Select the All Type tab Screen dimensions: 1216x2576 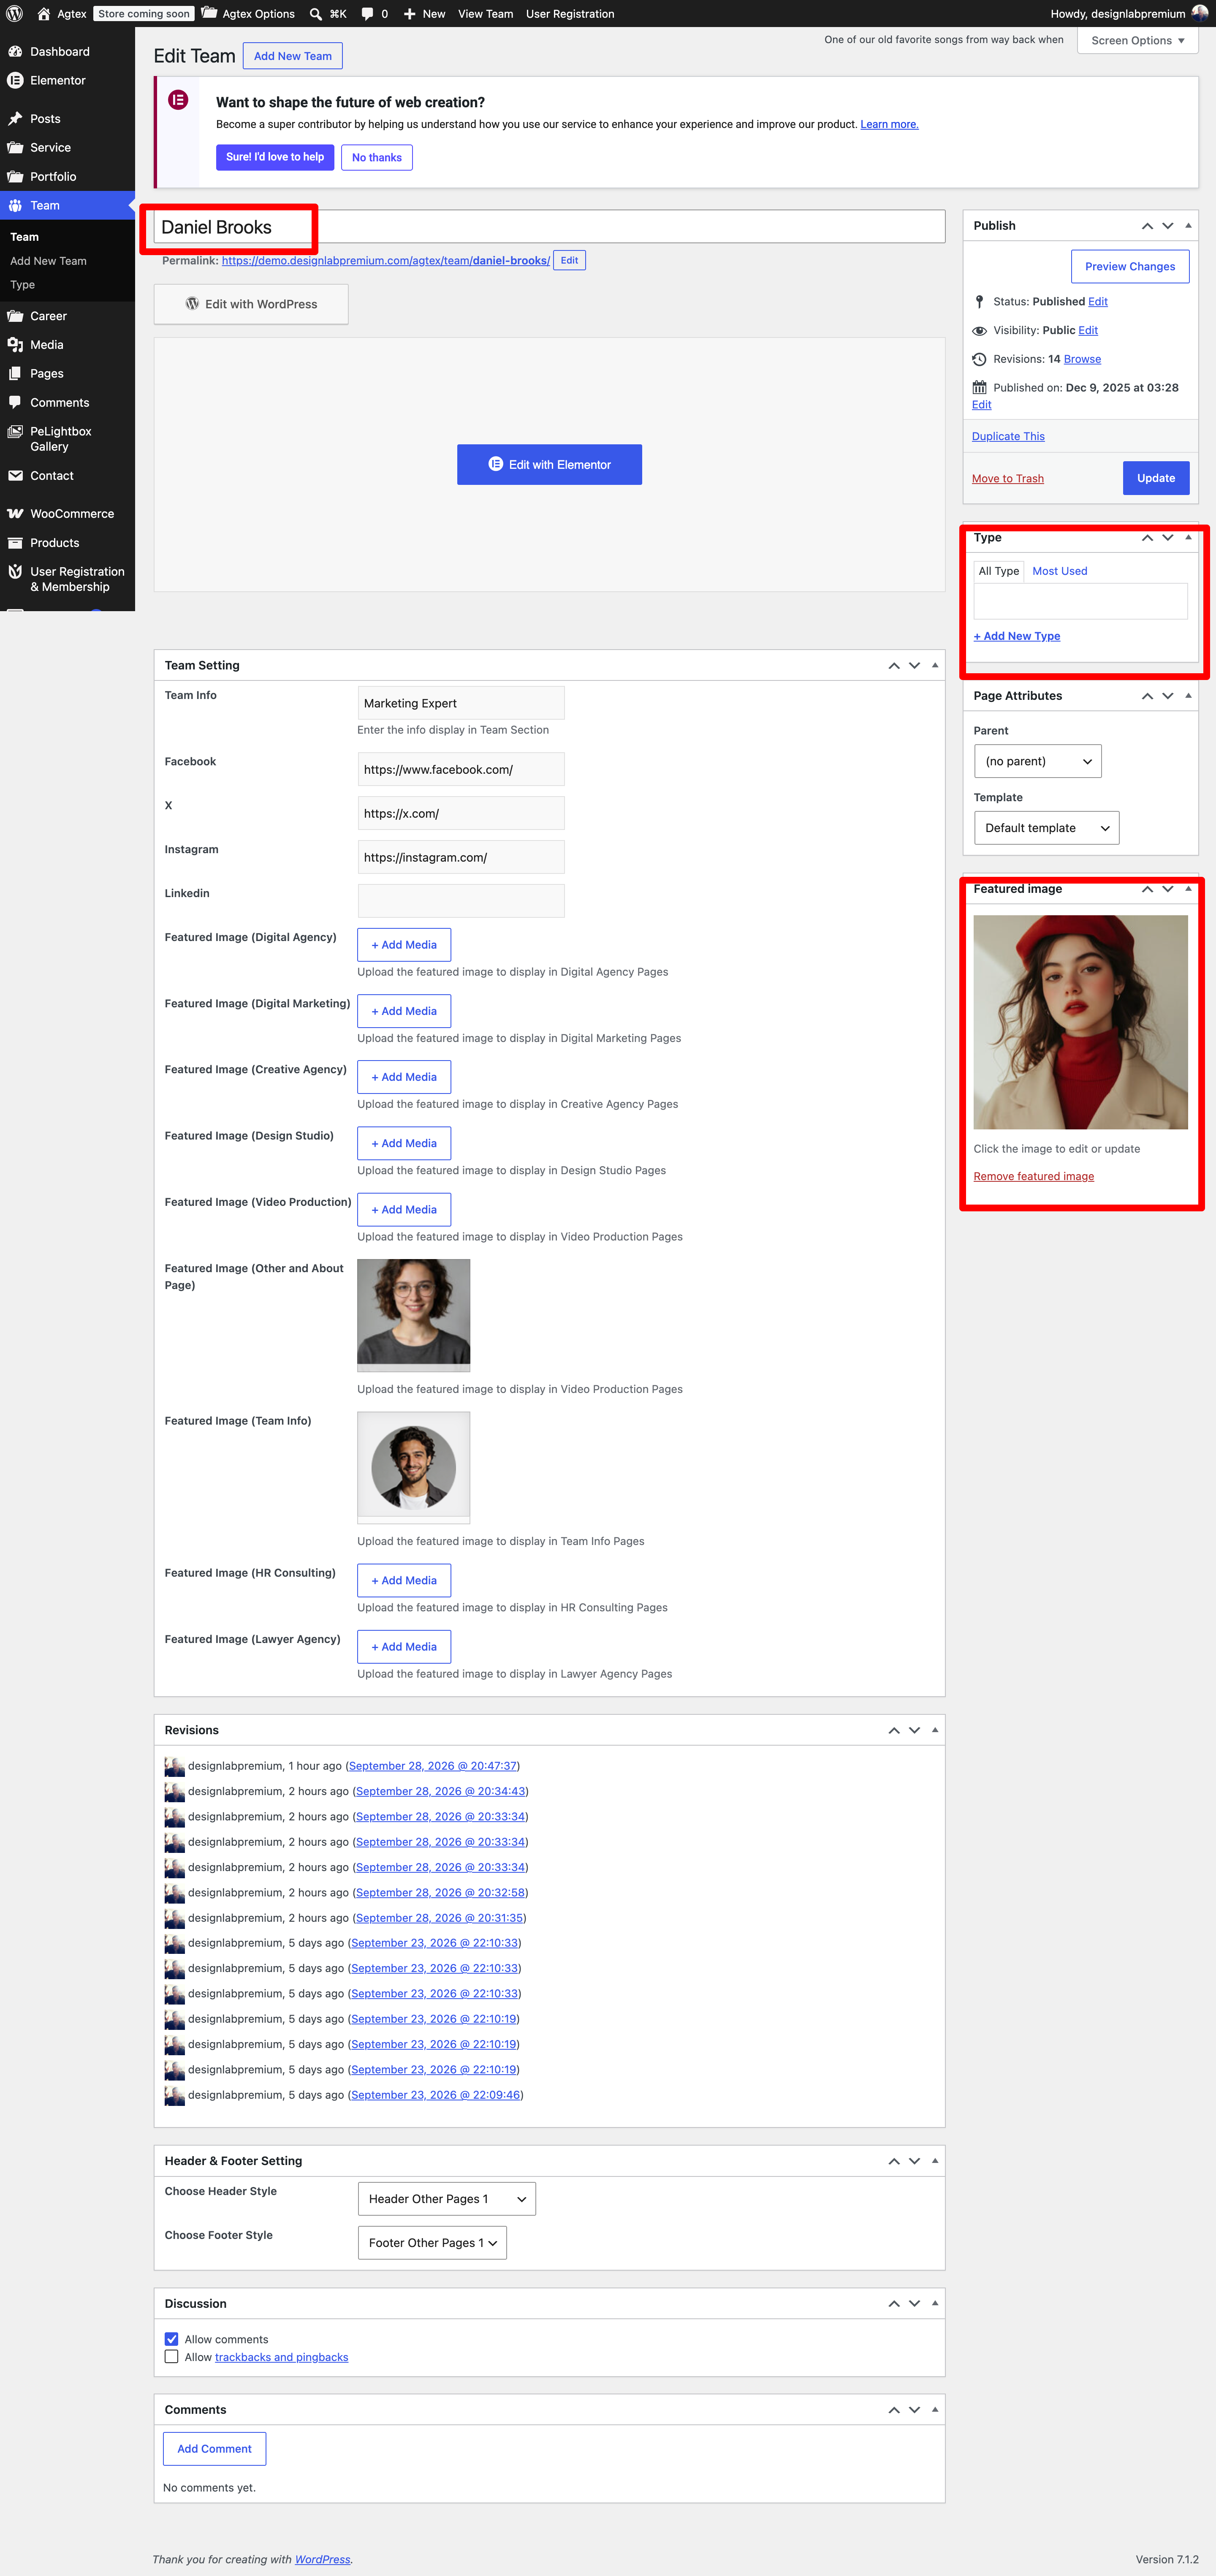[998, 571]
